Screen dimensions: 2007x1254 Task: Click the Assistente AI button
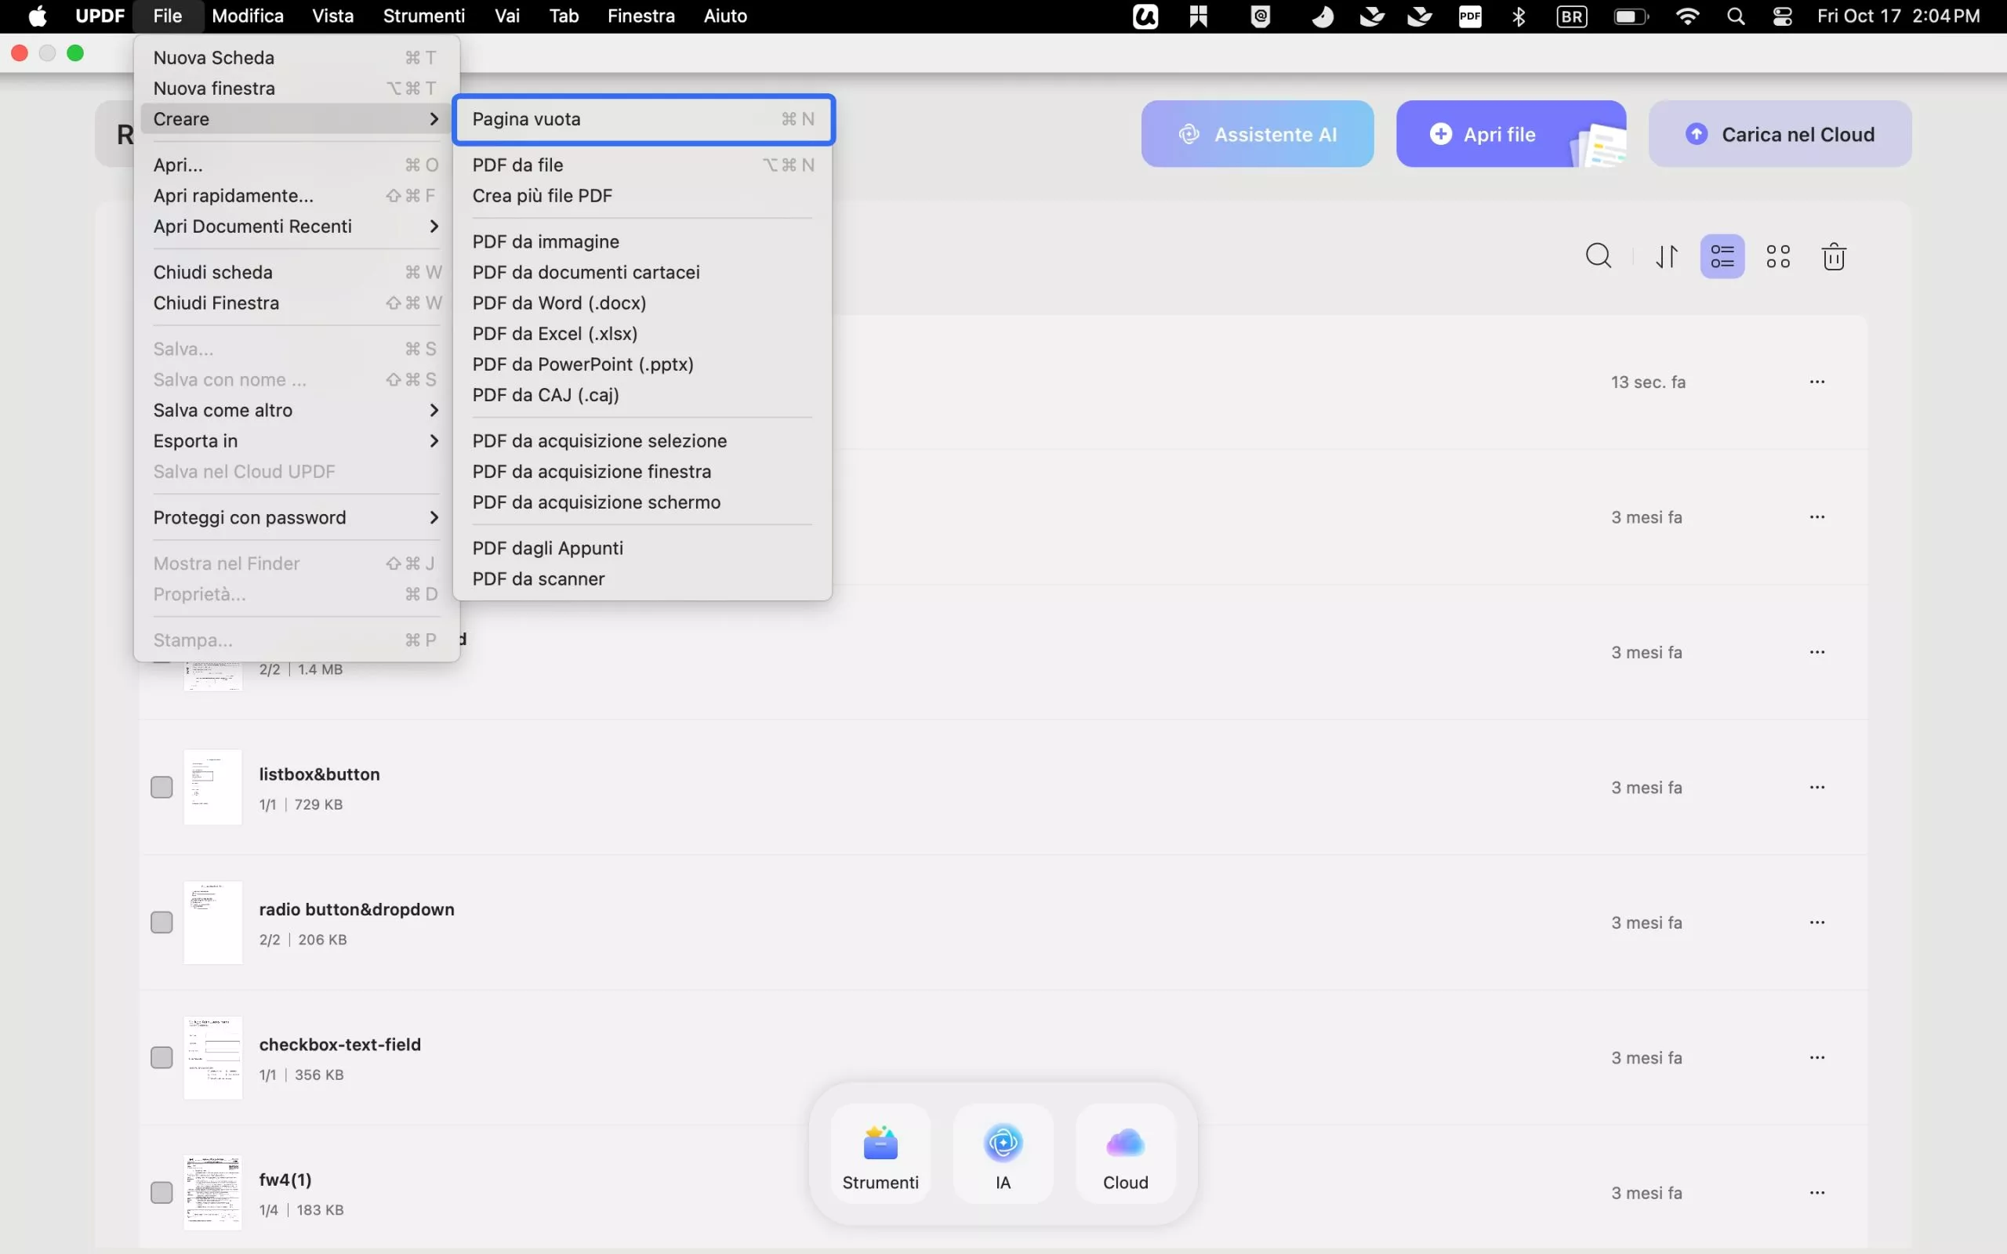coord(1257,133)
